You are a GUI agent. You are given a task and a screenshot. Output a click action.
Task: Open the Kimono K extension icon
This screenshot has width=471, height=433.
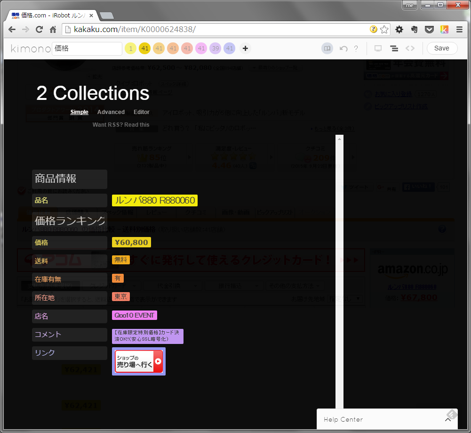point(444,30)
